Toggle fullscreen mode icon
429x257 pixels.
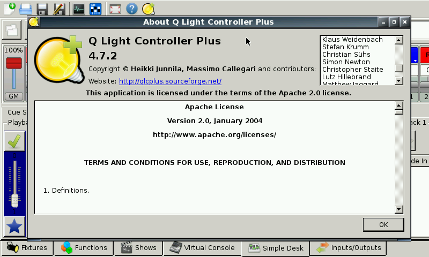tap(115, 9)
